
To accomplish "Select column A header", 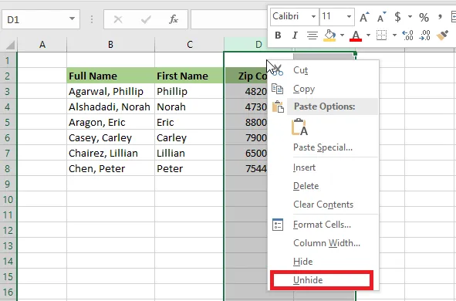I will (42, 45).
